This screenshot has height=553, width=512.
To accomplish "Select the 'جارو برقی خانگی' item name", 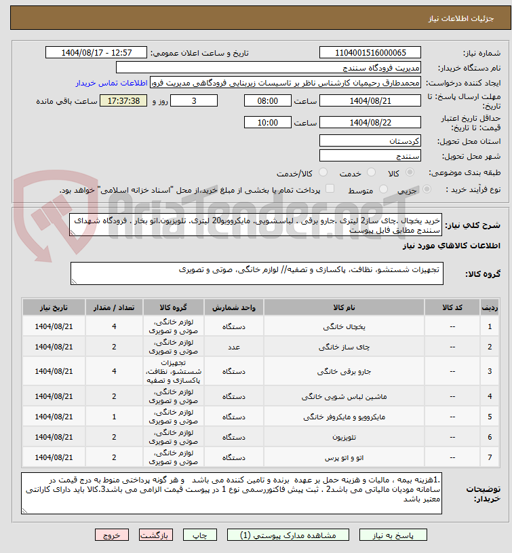I will [344, 371].
